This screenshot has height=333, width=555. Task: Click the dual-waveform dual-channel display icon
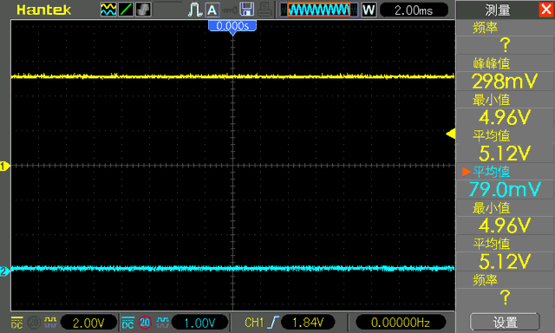(108, 10)
